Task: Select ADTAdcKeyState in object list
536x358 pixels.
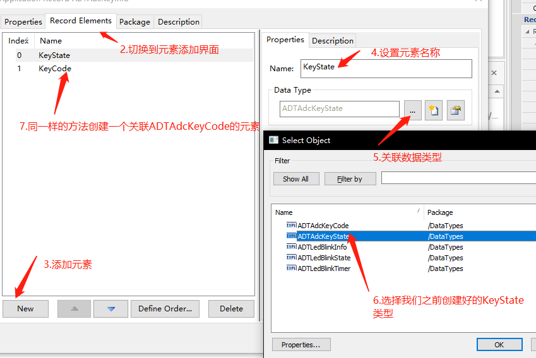Action: (323, 236)
